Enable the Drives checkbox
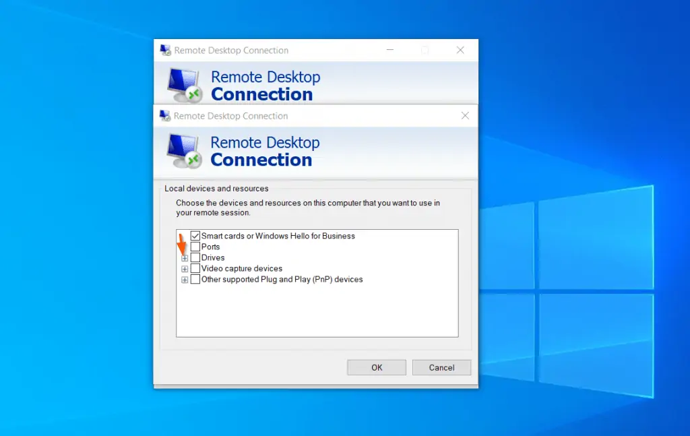Screen dimensions: 690x436 [x=195, y=257]
